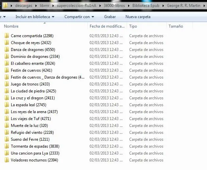The height and width of the screenshot is (170, 207).
Task: Go to descargas in the address bar
Action: 24,6
